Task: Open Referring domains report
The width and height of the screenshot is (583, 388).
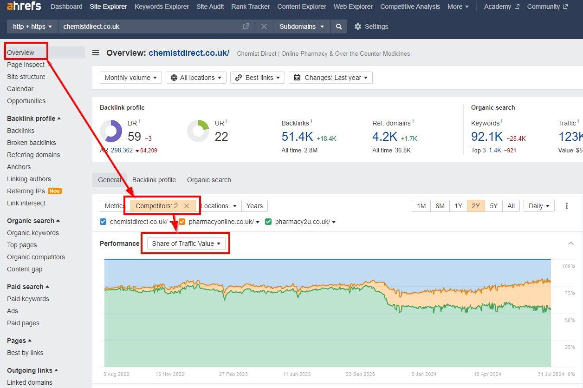Action: pos(33,155)
